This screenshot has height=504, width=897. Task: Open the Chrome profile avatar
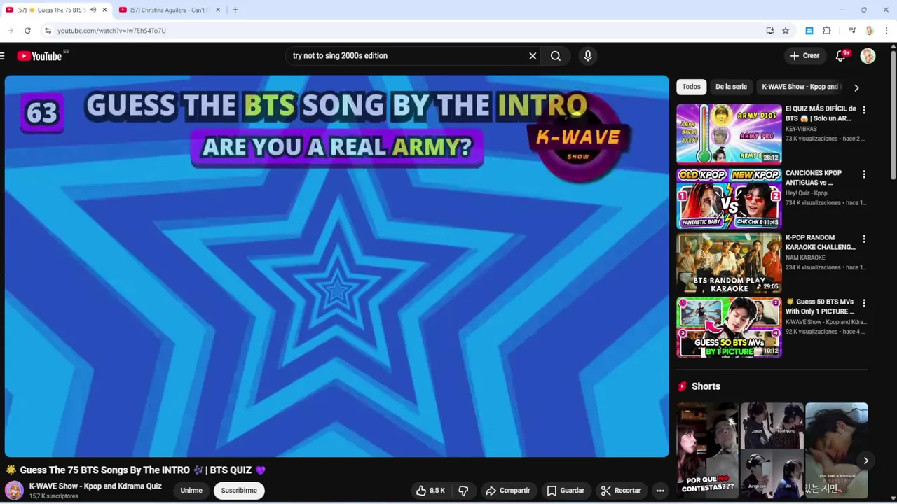click(869, 31)
